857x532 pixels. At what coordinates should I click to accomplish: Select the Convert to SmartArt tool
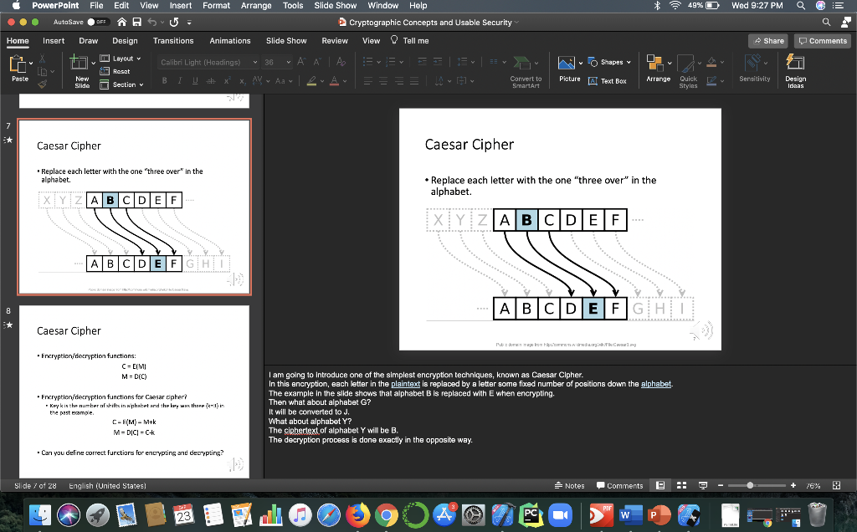pyautogui.click(x=526, y=72)
